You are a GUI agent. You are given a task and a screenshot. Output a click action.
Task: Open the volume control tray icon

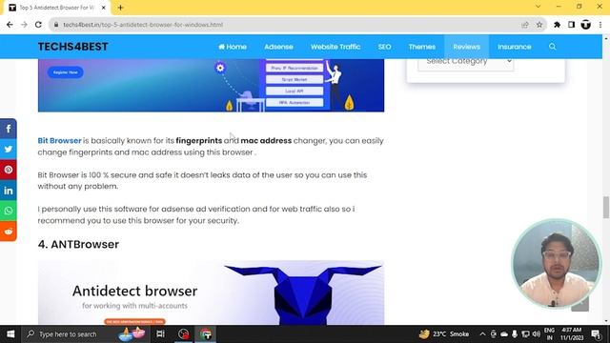[x=536, y=334]
